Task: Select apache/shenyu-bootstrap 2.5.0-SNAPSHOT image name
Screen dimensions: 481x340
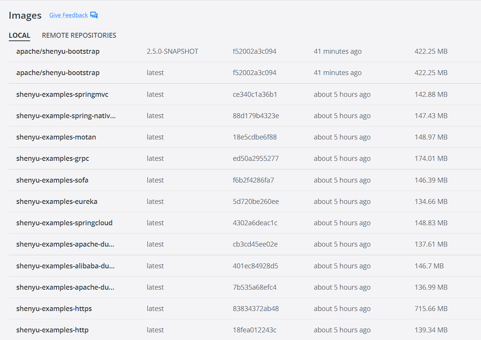Action: [58, 51]
